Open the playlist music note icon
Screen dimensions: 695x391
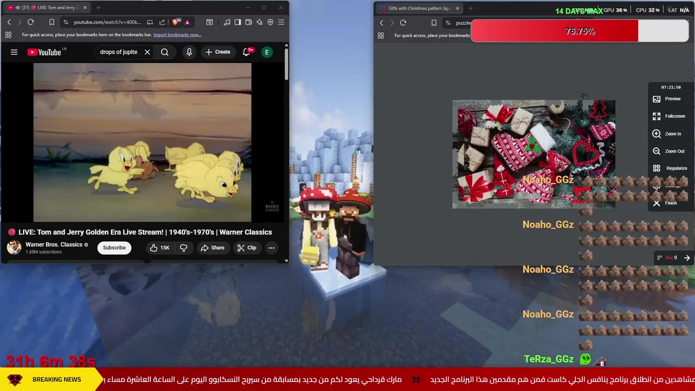pyautogui.click(x=227, y=22)
